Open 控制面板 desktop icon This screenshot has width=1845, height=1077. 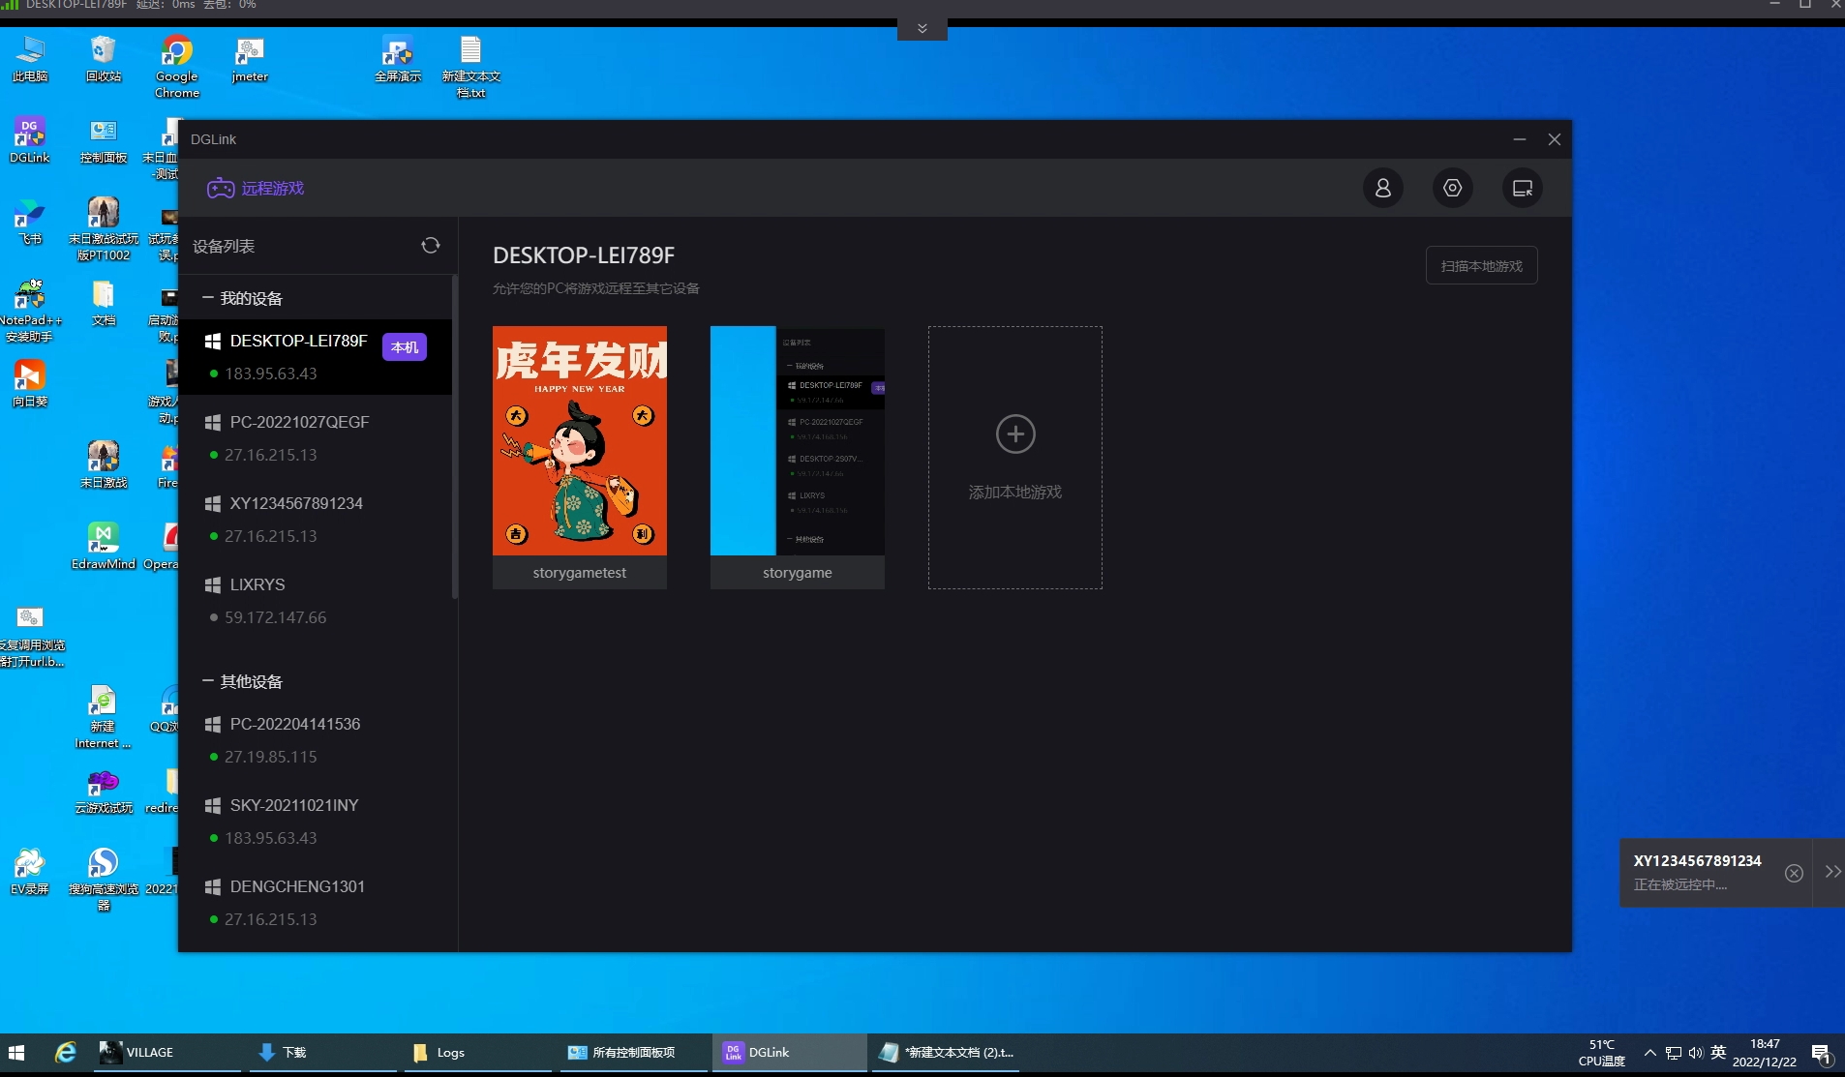[104, 140]
